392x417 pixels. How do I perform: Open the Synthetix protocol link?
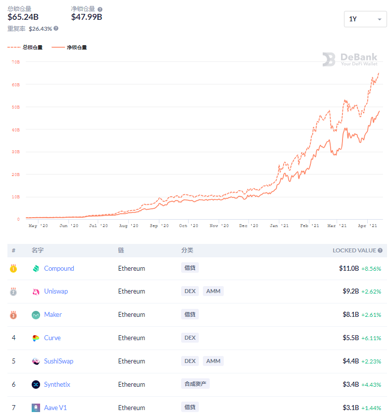(57, 384)
